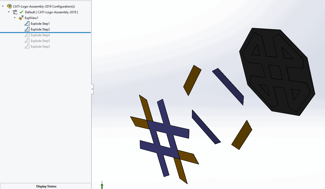This screenshot has width=325, height=189.
Task: Click the suppressed Explode Step4 icon
Action: tap(27, 35)
